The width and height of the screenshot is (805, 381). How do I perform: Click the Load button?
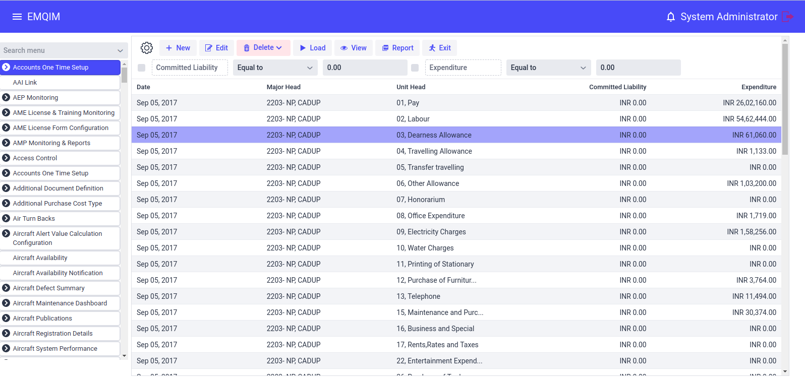[312, 48]
